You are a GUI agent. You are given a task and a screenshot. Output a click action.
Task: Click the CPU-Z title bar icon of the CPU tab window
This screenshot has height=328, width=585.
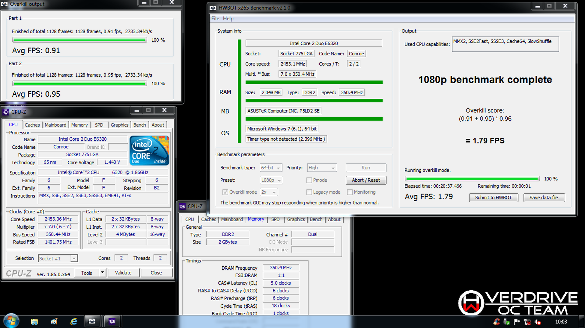[x=6, y=112]
